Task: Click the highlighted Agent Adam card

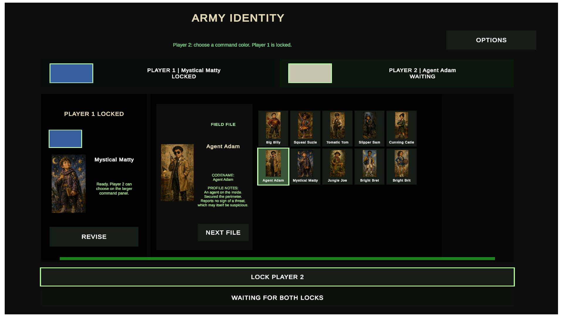Action: tap(273, 166)
